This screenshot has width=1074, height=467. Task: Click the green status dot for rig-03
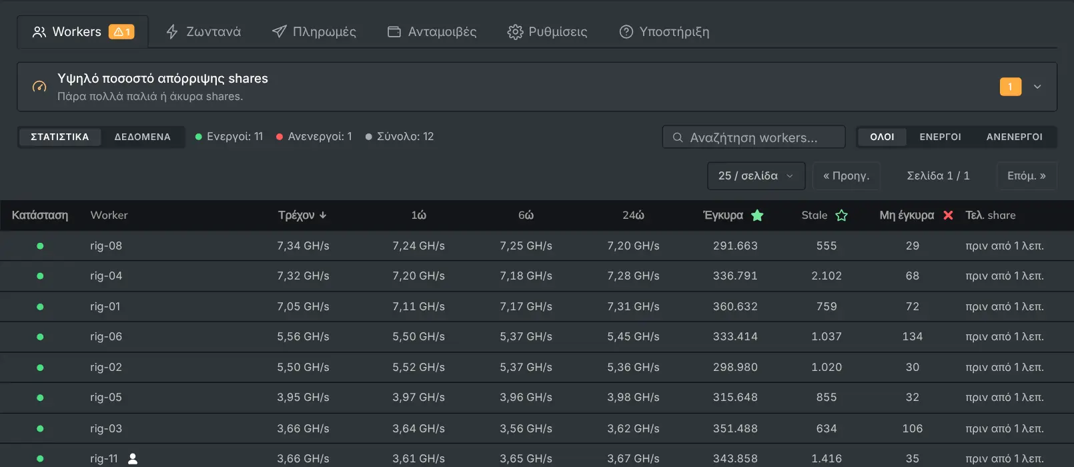tap(40, 428)
